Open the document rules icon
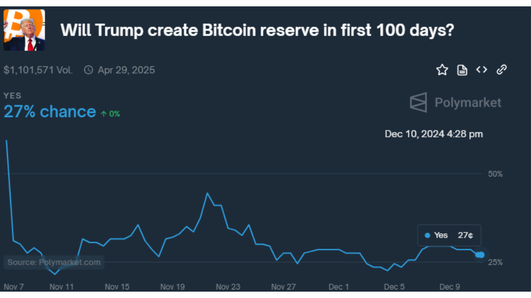Viewport: 531px width, 298px height. click(462, 70)
